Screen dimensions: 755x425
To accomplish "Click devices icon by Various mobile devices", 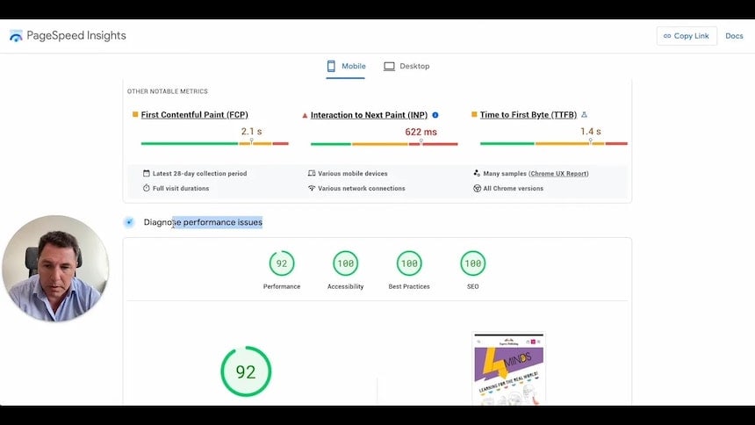I will pos(312,173).
